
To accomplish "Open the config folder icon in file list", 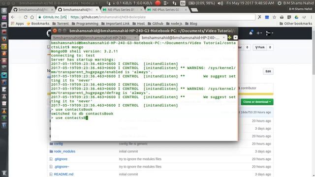I will tap(51, 144).
